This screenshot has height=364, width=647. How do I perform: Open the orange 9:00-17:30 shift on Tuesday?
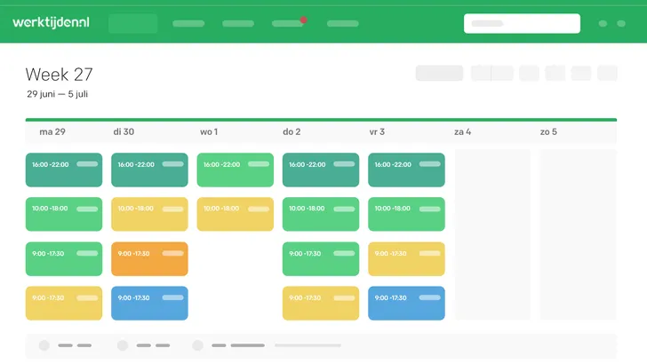click(x=149, y=258)
